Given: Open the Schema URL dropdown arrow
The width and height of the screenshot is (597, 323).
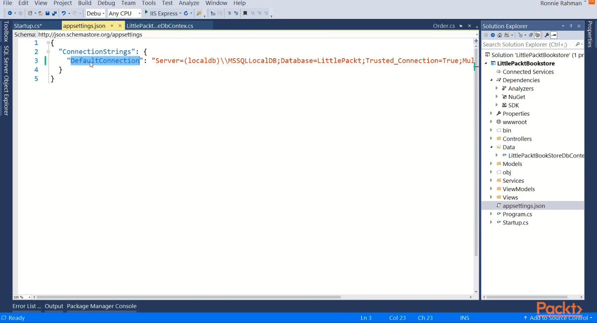Looking at the screenshot, I should 477,35.
